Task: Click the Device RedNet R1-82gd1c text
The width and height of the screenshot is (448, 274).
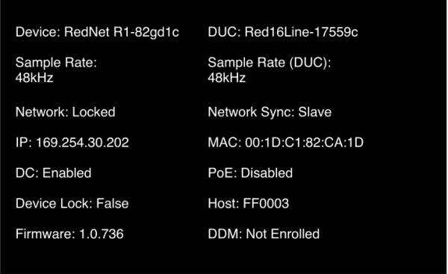Action: tap(97, 32)
